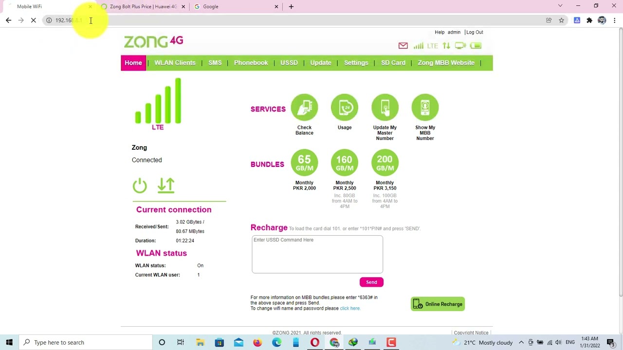This screenshot has height=350, width=623.
Task: Open the Chrome Extensions puzzle icon
Action: pyautogui.click(x=589, y=20)
